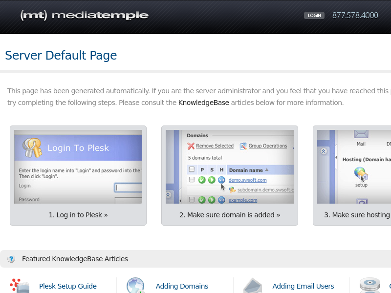Screen dimensions: 391x293
Task: Click the red X Remove Selected icon
Action: (x=191, y=146)
